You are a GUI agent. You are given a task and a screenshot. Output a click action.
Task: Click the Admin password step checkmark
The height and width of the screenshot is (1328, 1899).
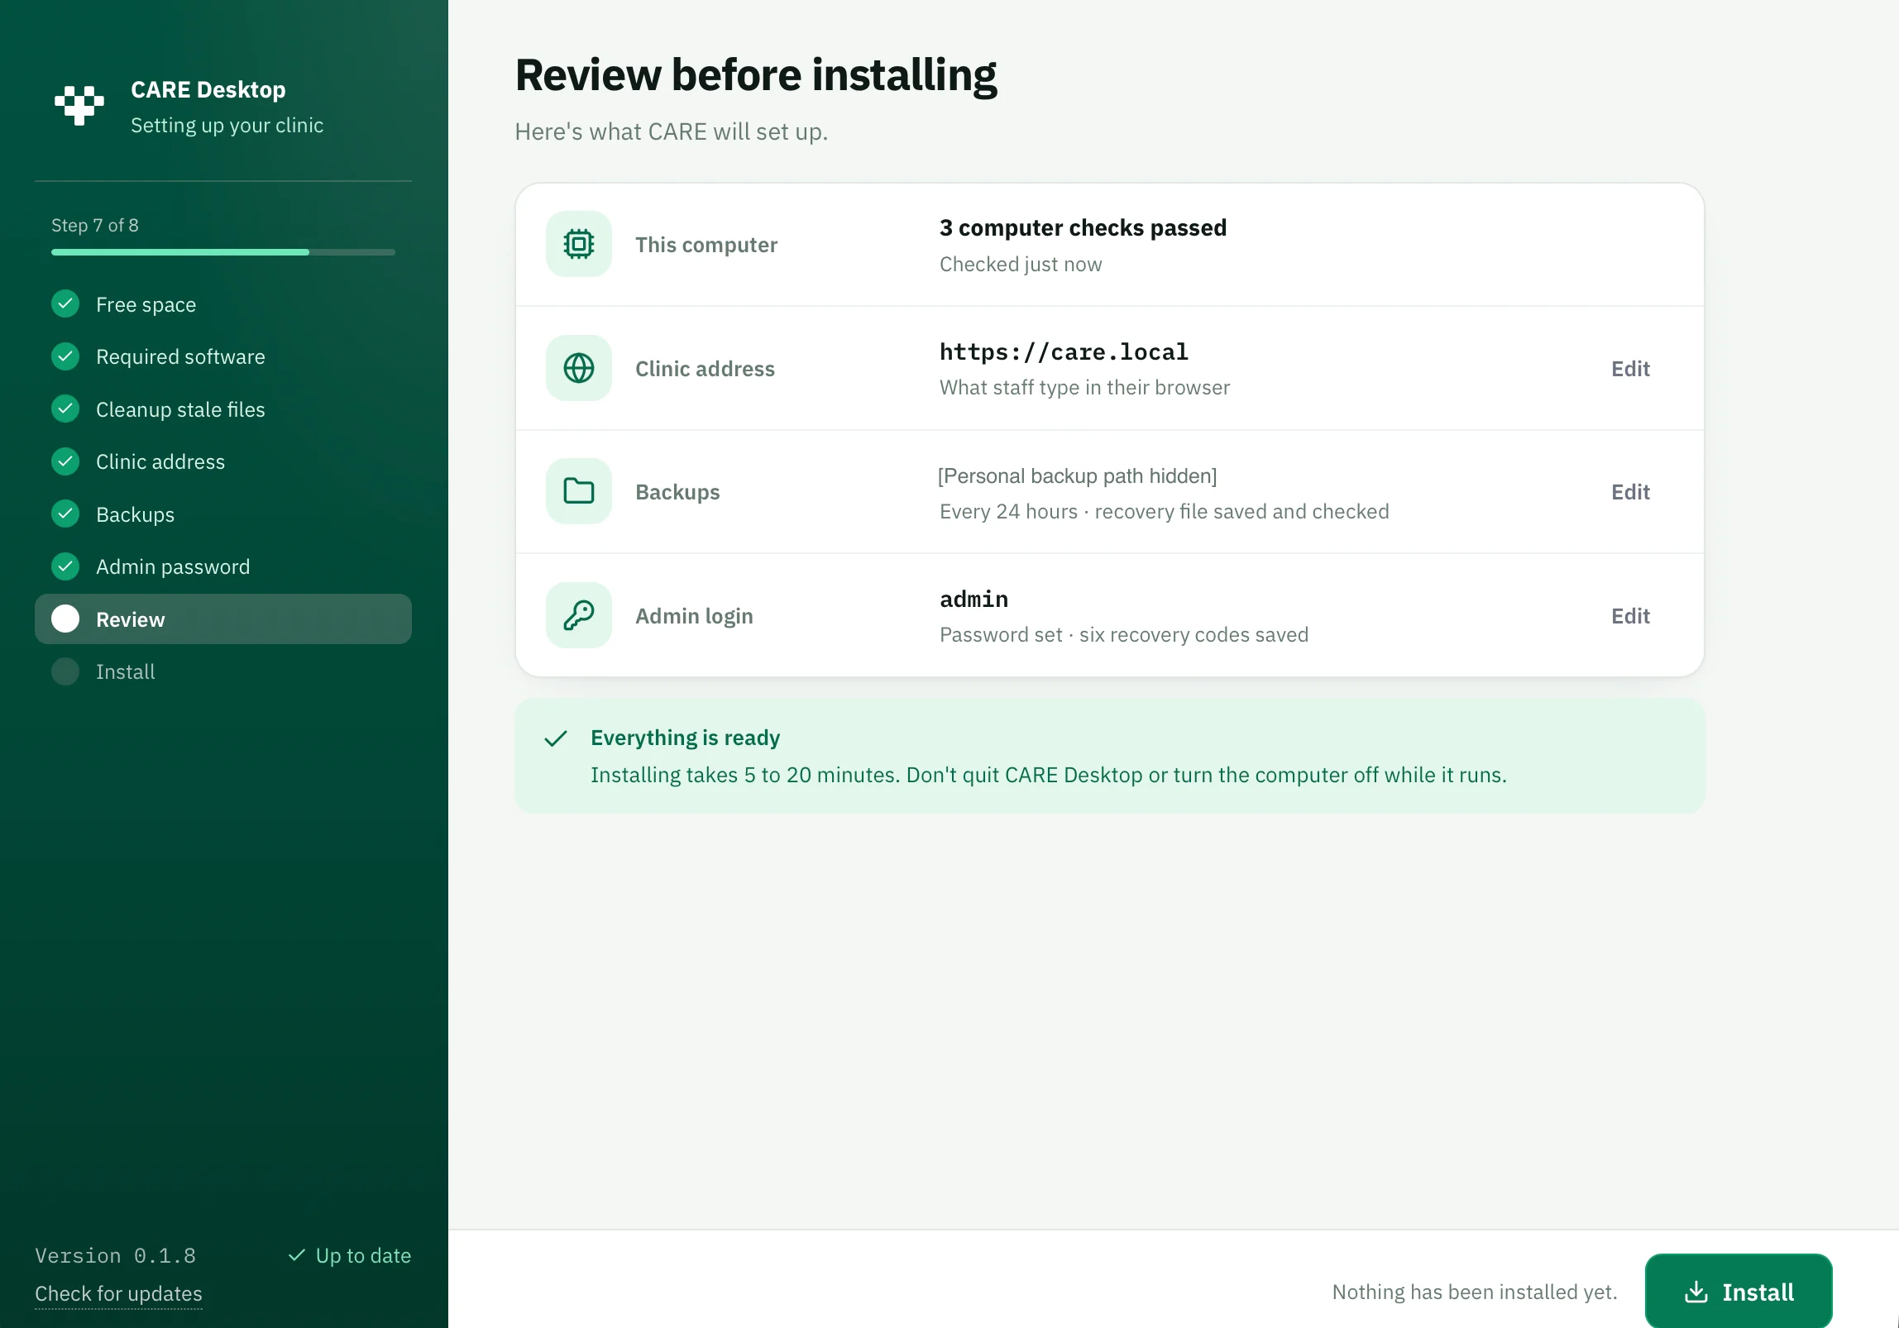(65, 566)
